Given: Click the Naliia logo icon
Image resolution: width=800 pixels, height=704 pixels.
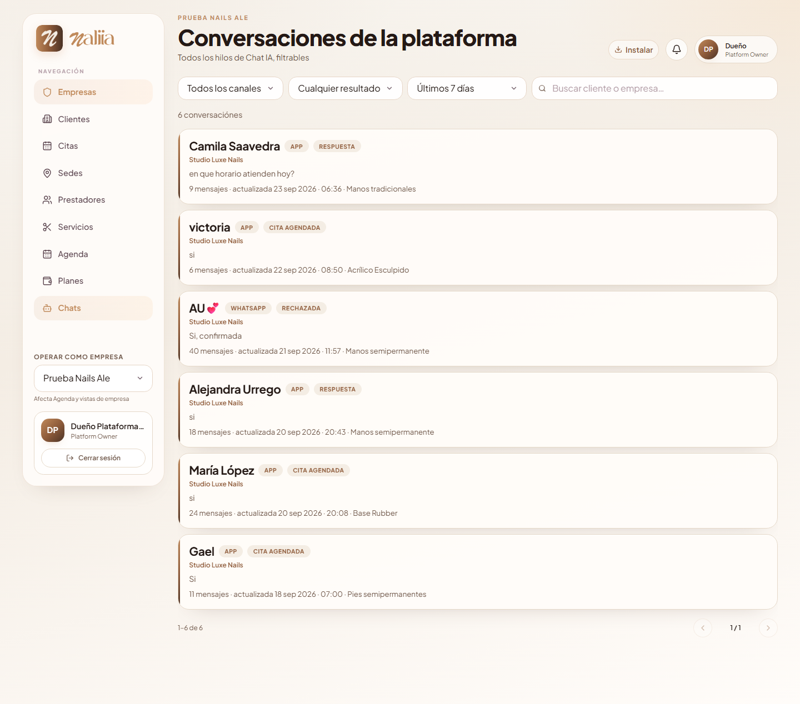Looking at the screenshot, I should coord(49,38).
